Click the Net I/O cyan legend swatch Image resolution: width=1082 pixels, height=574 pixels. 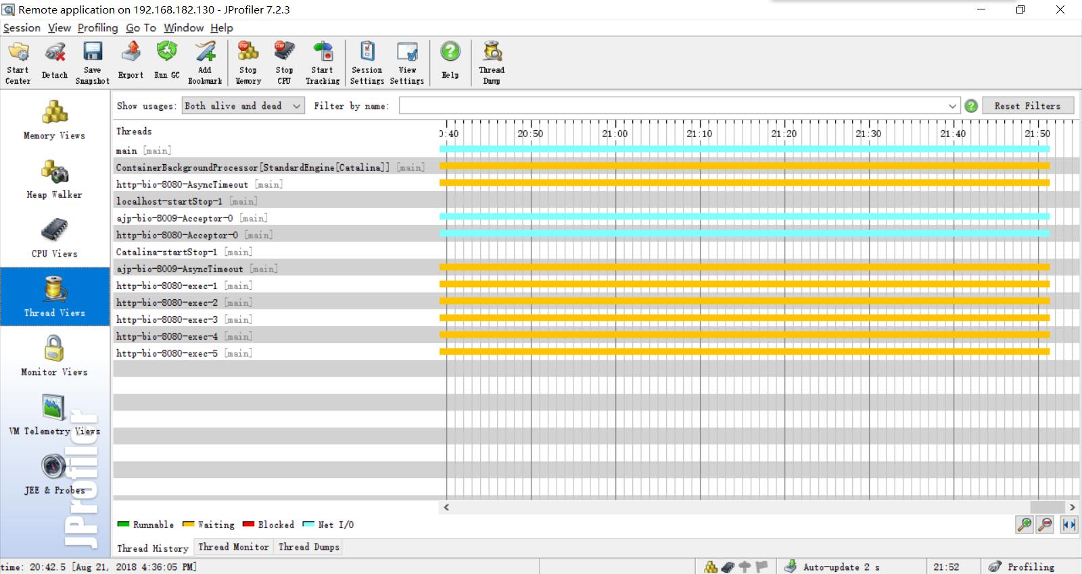point(308,524)
